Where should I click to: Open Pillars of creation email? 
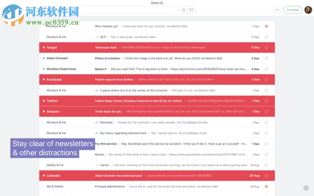coord(157,58)
